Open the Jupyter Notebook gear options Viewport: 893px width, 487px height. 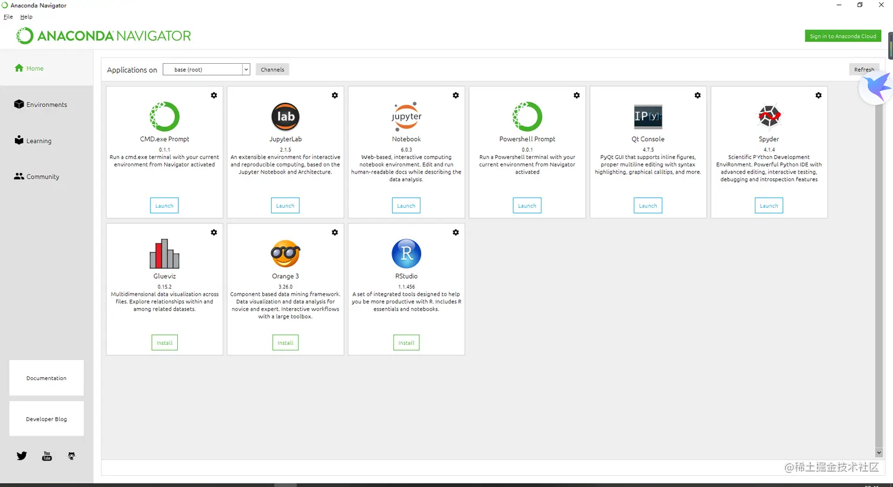456,95
